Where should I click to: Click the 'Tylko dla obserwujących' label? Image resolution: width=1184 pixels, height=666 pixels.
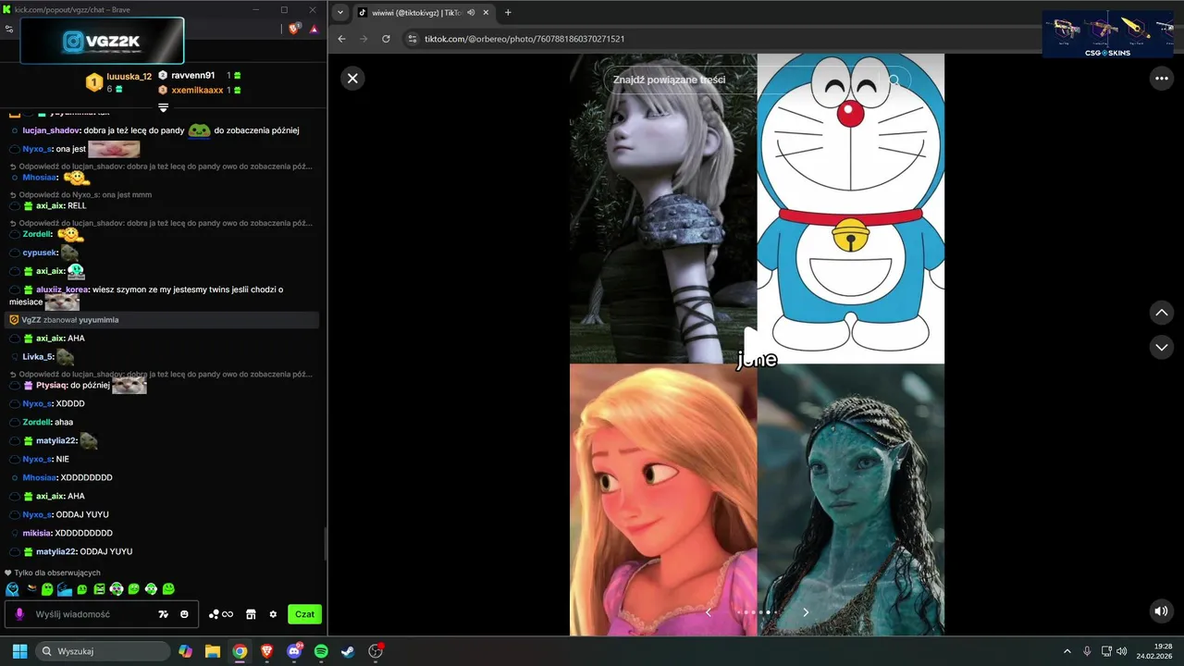[x=57, y=573]
